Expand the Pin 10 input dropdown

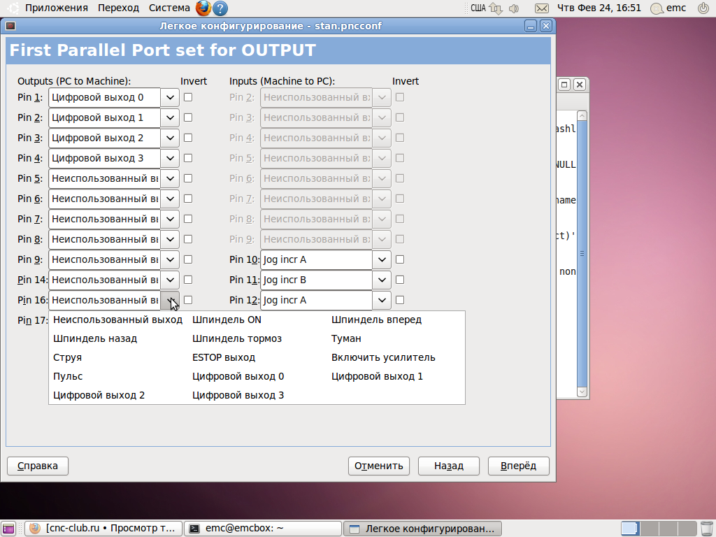pos(382,259)
